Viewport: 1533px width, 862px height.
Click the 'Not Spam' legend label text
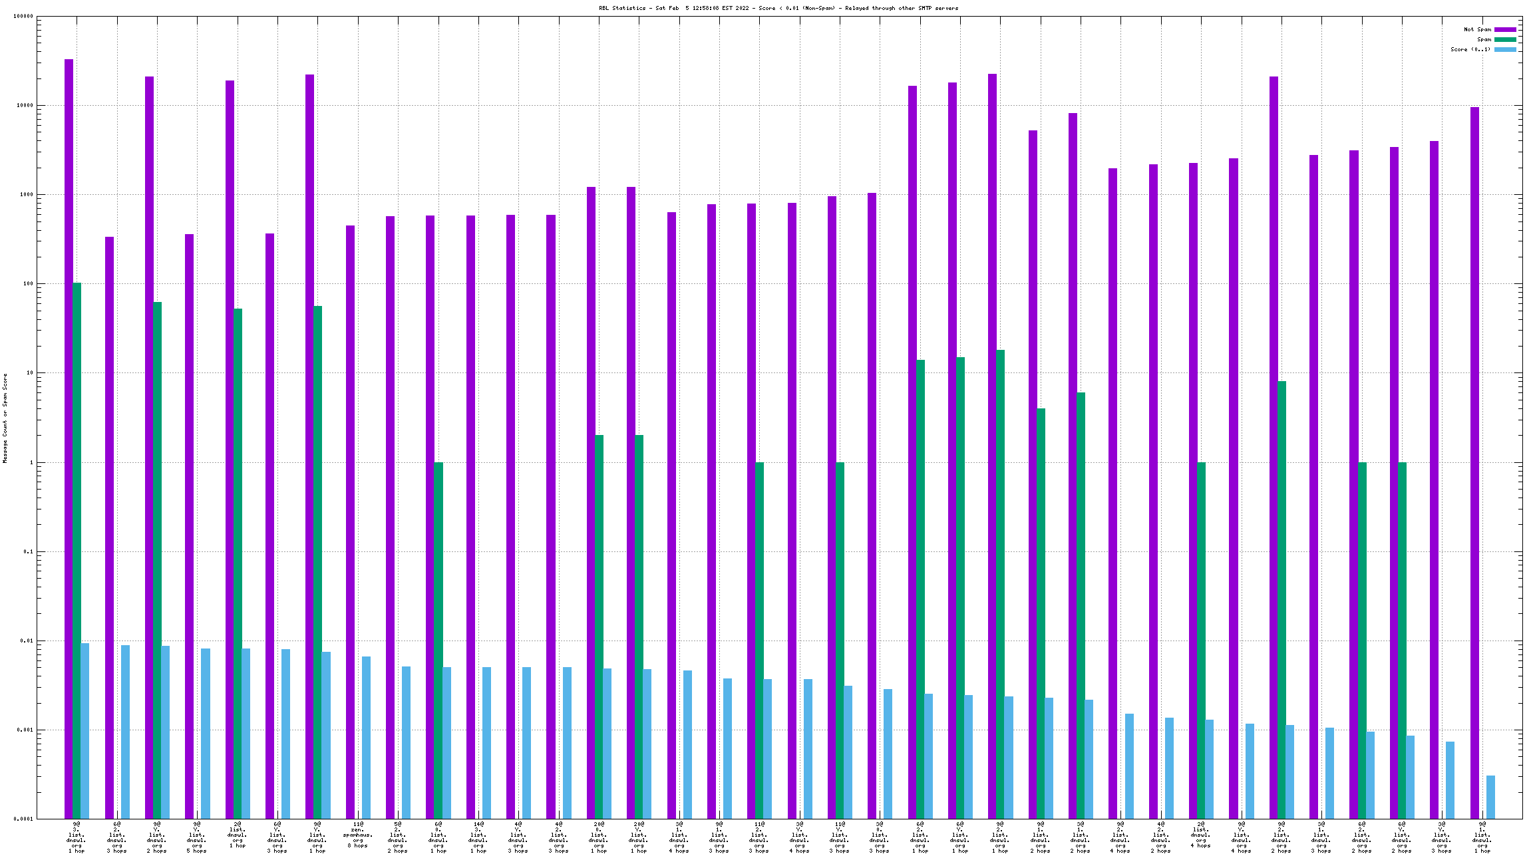[1477, 29]
